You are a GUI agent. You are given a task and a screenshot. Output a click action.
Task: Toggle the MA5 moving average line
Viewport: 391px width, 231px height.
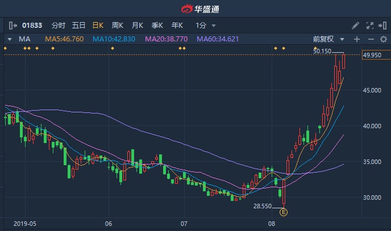[x=63, y=39]
